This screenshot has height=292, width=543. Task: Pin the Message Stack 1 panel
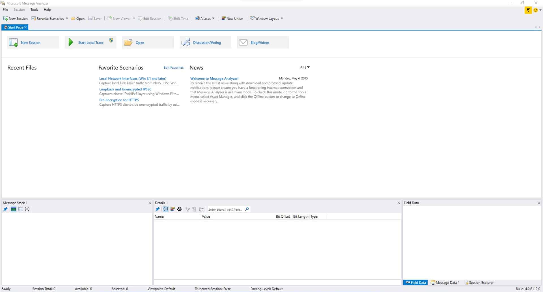(5, 209)
